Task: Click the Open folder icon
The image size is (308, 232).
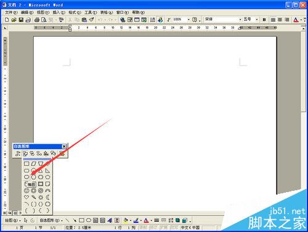Action: [x=14, y=20]
